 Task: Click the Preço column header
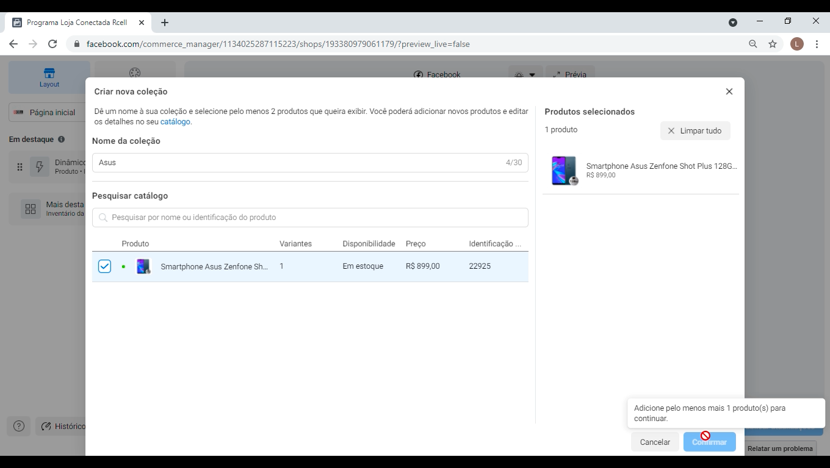click(x=416, y=244)
